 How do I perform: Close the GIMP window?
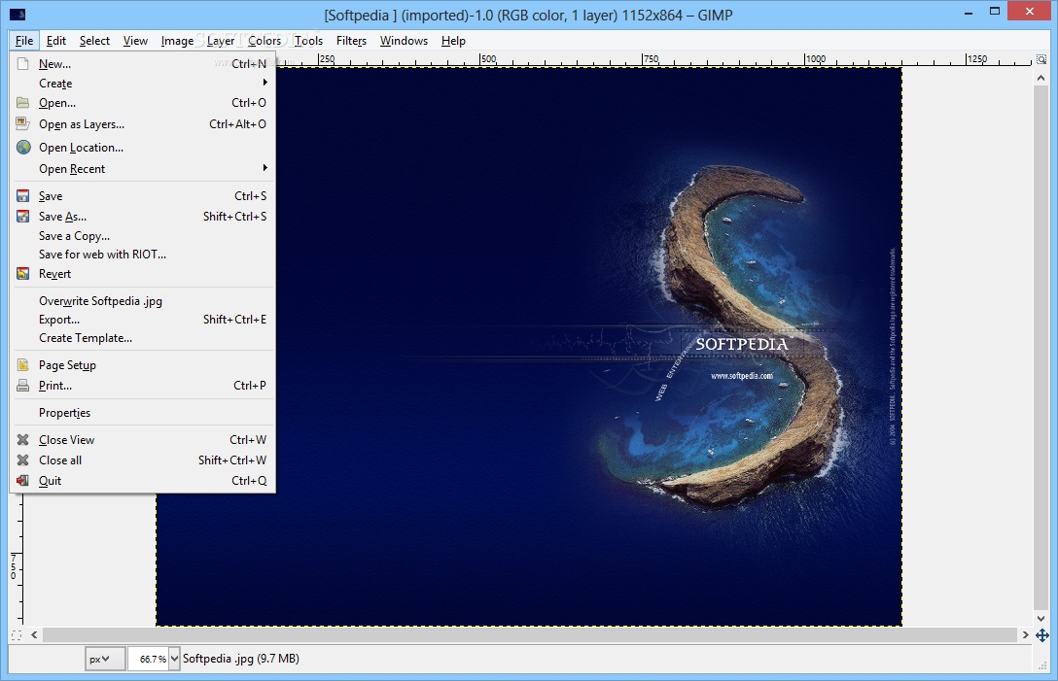(1030, 12)
